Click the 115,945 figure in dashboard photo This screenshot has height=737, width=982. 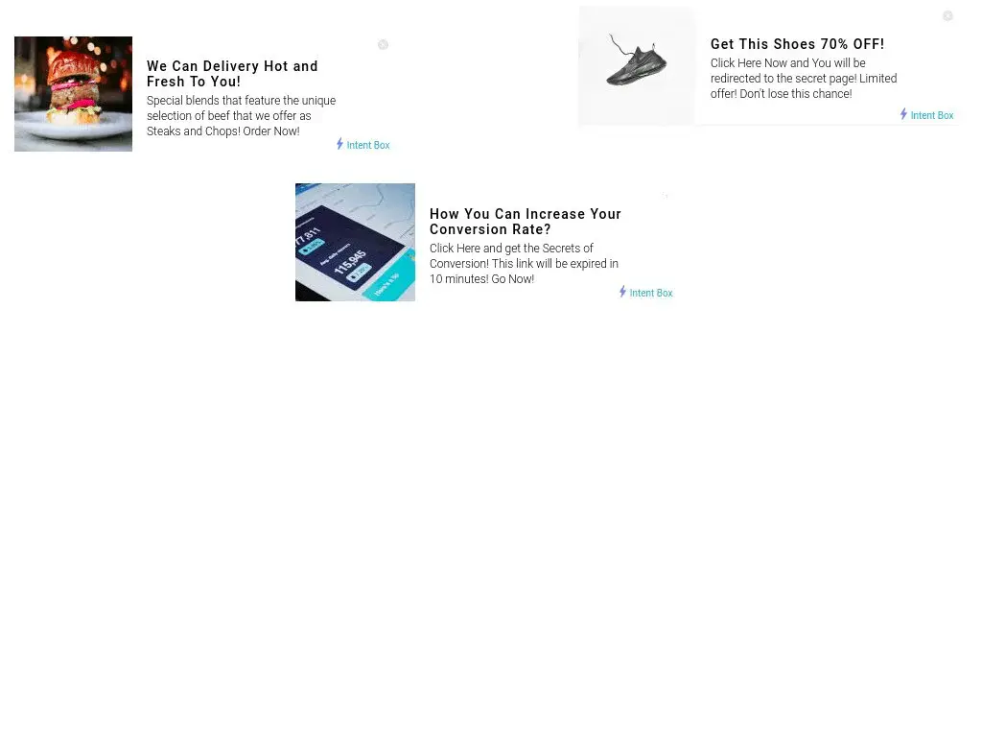coord(350,263)
